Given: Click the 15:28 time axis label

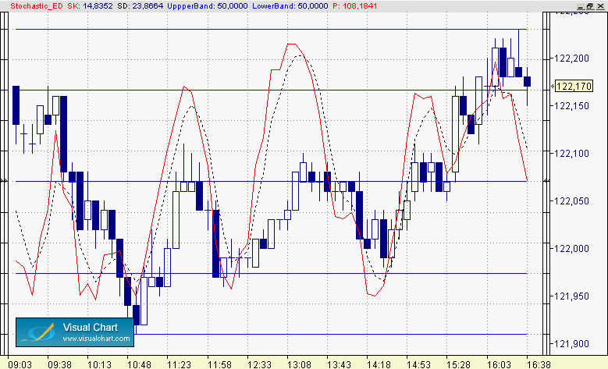Looking at the screenshot, I should (458, 365).
